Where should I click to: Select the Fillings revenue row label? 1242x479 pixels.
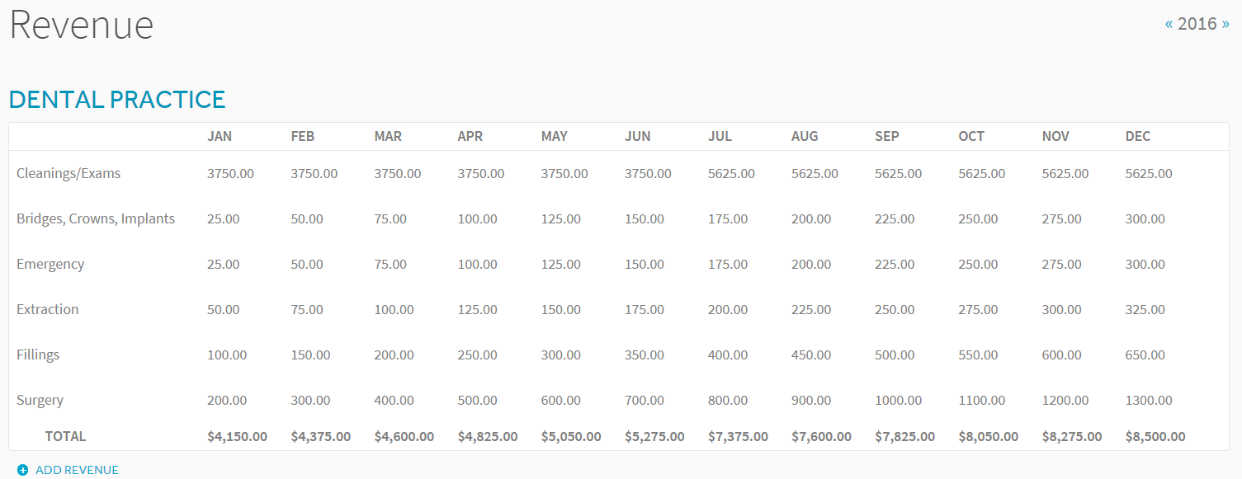tap(38, 355)
